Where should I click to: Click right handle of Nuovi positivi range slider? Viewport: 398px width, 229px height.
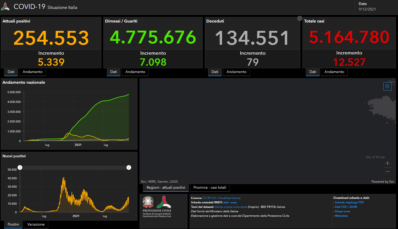click(x=129, y=167)
